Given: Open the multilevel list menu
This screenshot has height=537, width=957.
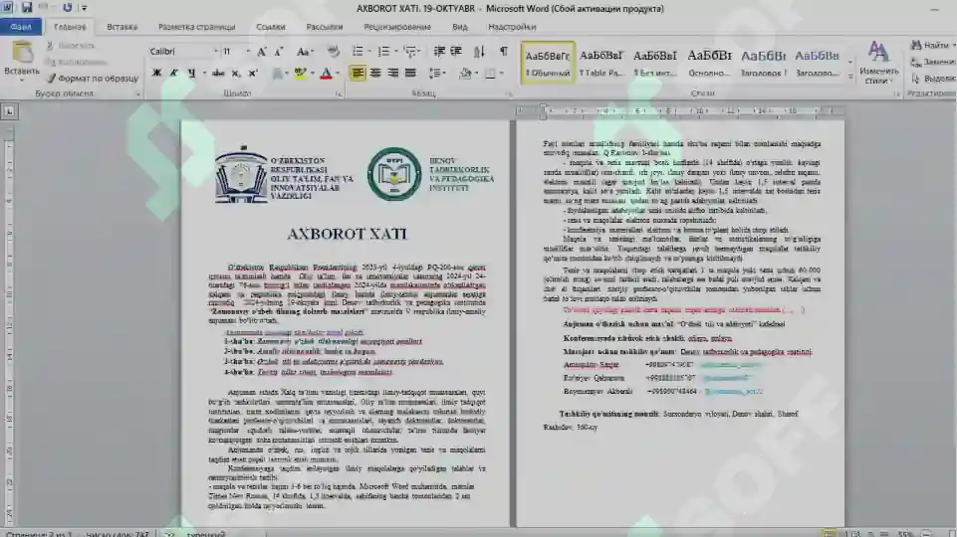Looking at the screenshot, I should (x=410, y=52).
